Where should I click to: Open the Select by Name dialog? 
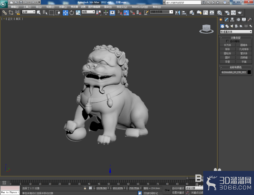click(x=45, y=12)
